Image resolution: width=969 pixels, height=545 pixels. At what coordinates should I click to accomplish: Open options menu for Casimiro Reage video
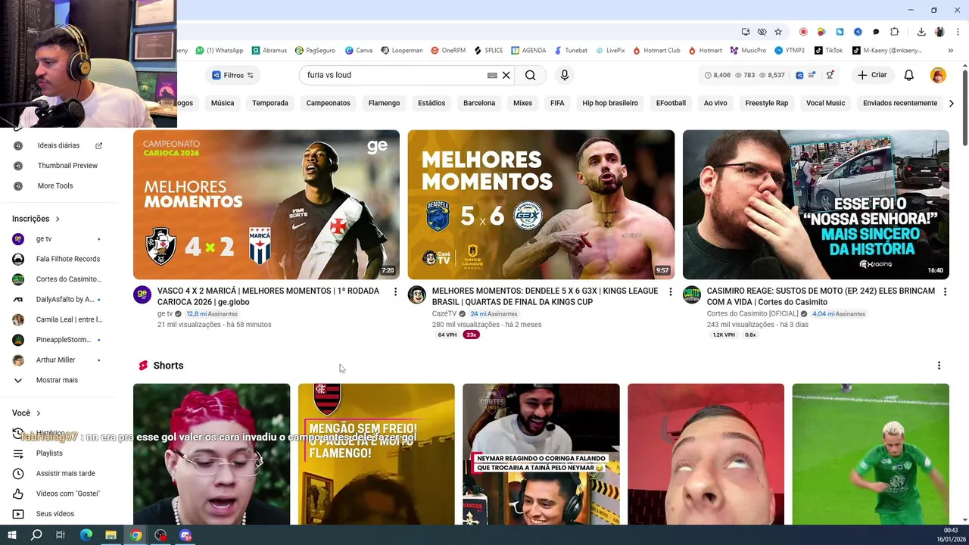(945, 291)
